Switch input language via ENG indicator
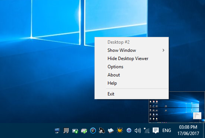Viewport: 205px width, 138px height. click(x=167, y=131)
